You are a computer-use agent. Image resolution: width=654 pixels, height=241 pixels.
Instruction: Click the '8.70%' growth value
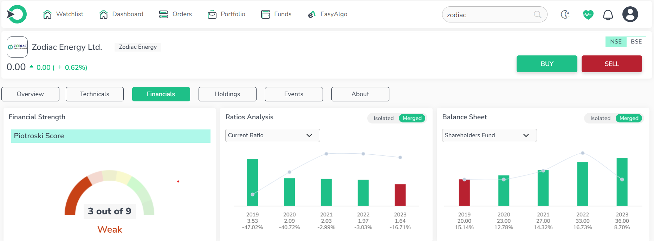click(622, 227)
